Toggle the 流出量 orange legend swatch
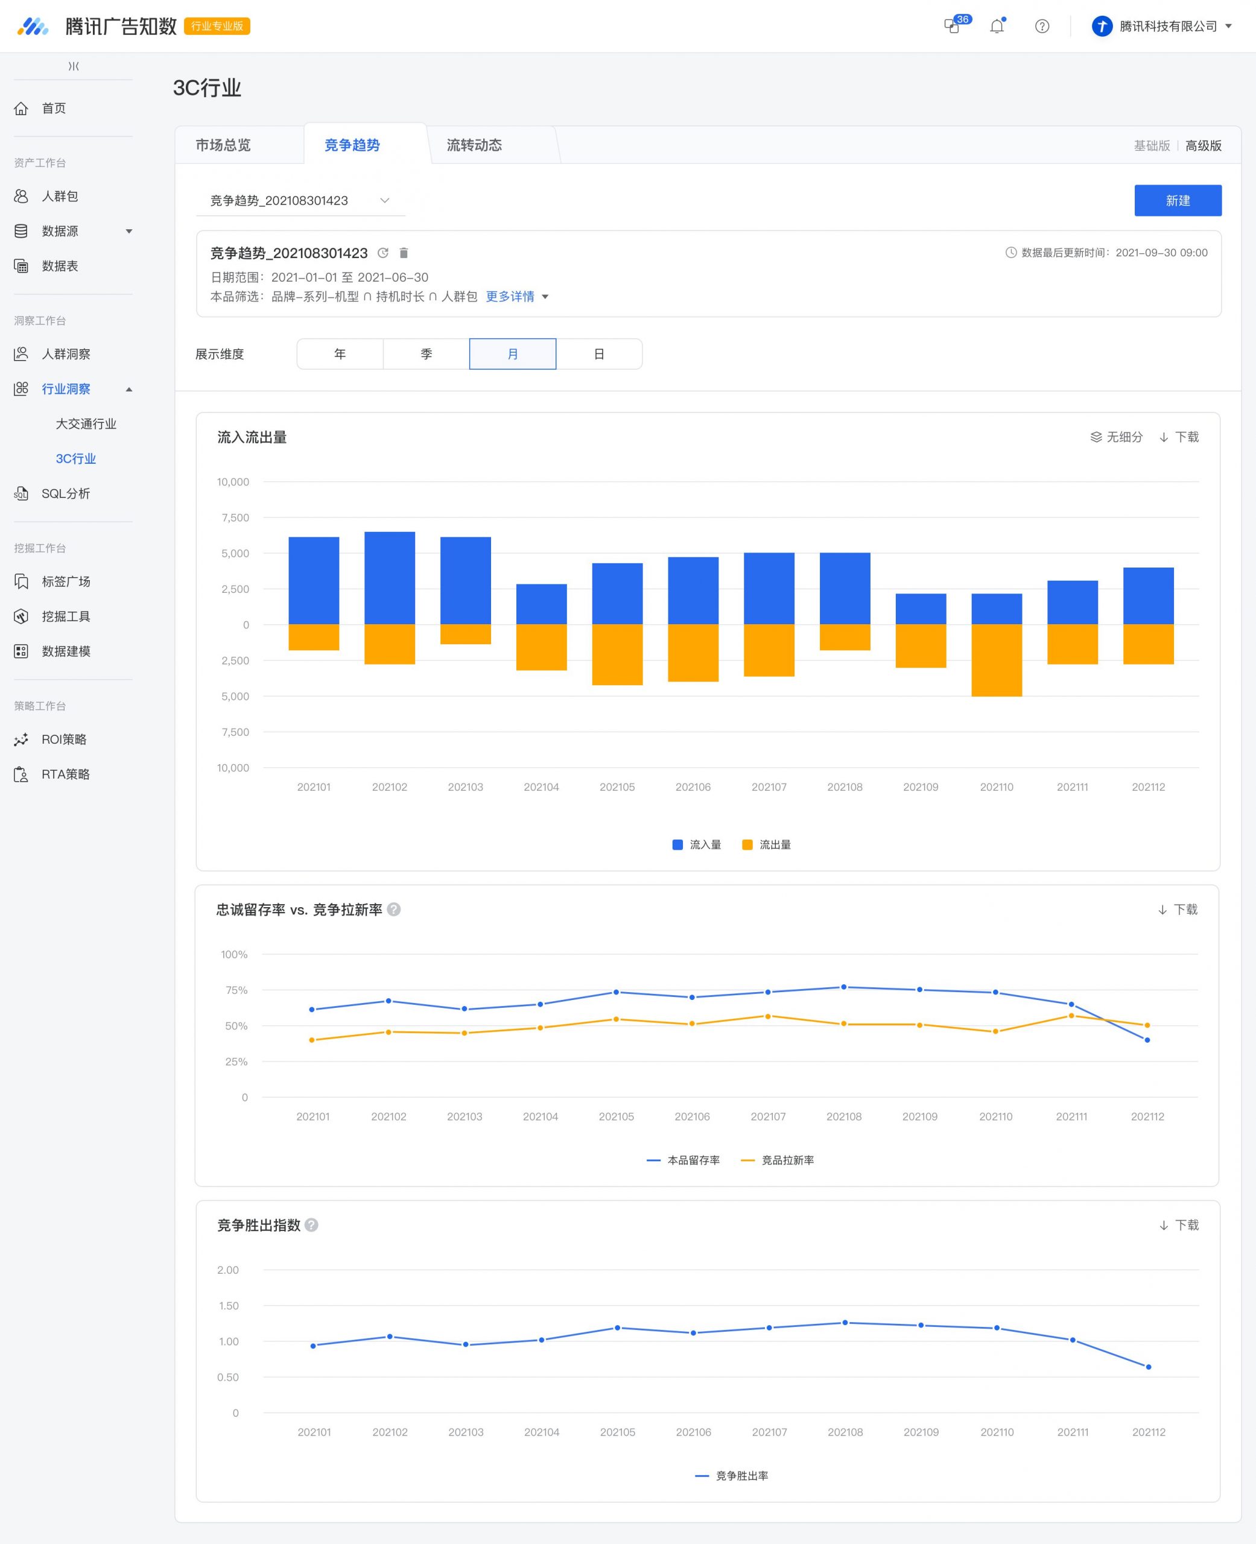Screen dimensions: 1256x1544 click(x=747, y=845)
